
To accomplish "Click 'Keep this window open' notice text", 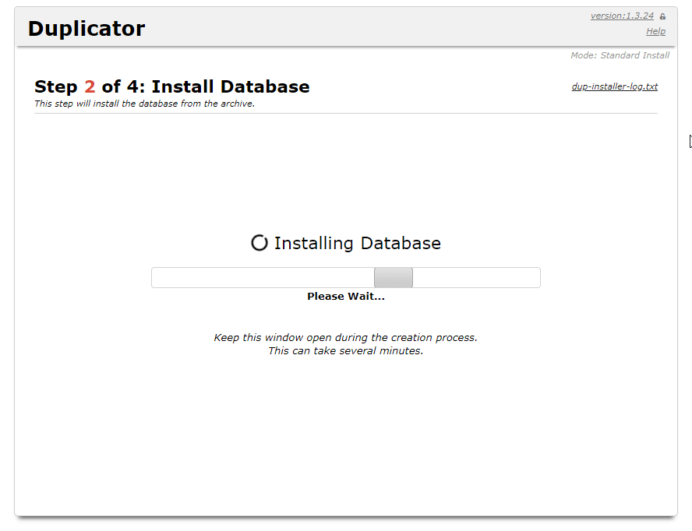I will coord(345,337).
